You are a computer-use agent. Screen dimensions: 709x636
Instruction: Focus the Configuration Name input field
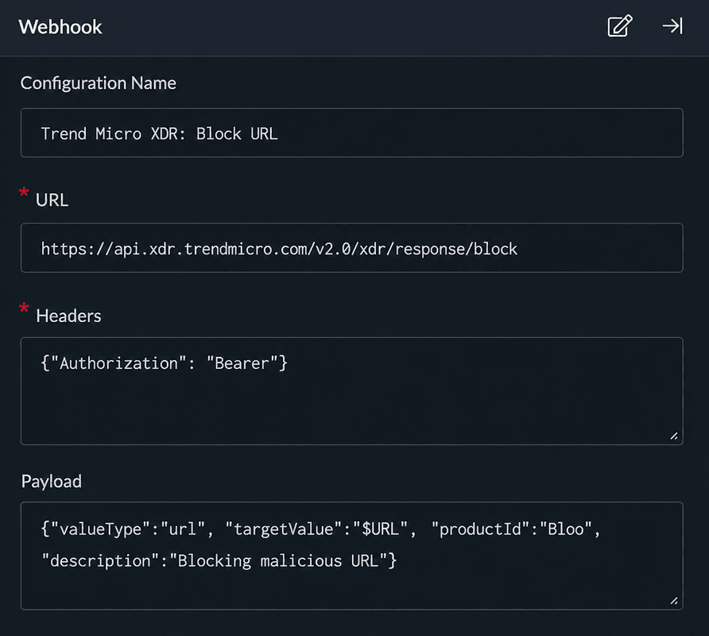coord(352,133)
